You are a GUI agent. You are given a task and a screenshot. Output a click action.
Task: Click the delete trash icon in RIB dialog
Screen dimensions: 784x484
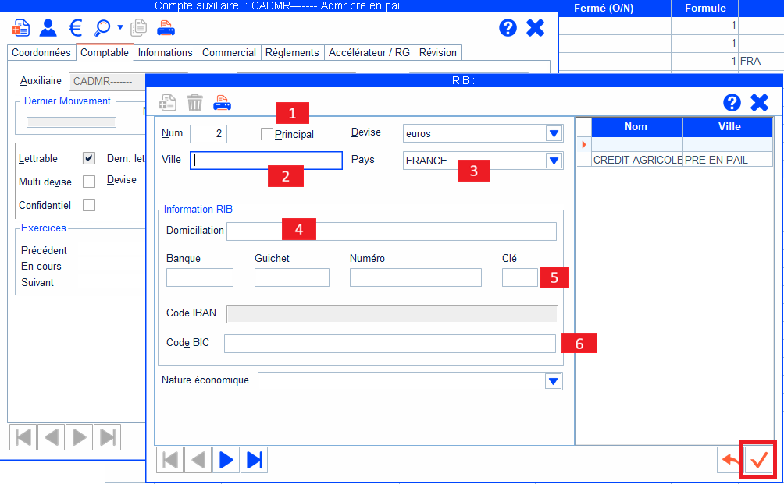pyautogui.click(x=195, y=102)
